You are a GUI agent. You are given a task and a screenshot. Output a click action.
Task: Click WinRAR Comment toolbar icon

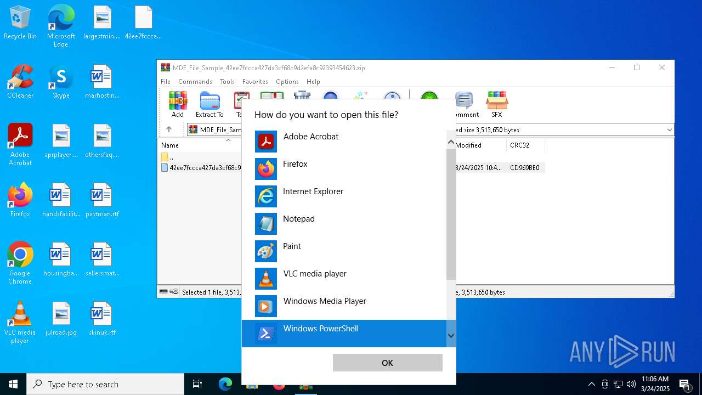point(465,104)
